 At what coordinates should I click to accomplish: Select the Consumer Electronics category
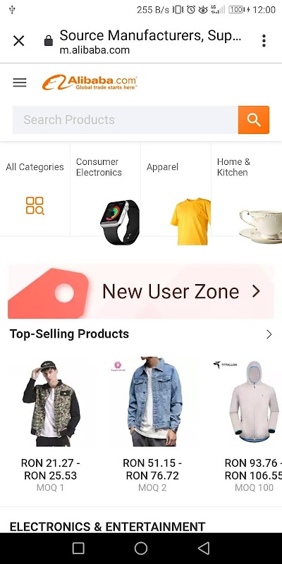point(105,189)
